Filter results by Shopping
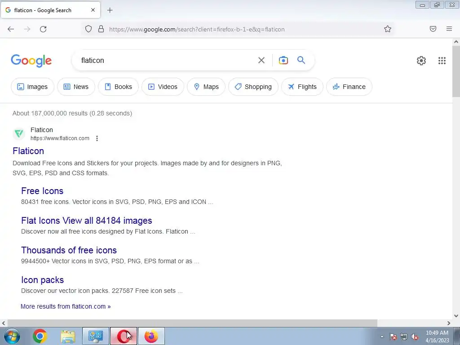The height and width of the screenshot is (345, 460). [253, 87]
